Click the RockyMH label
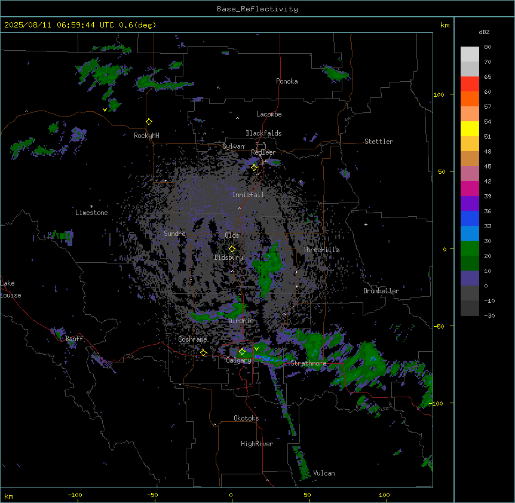515x503 pixels. coord(146,136)
